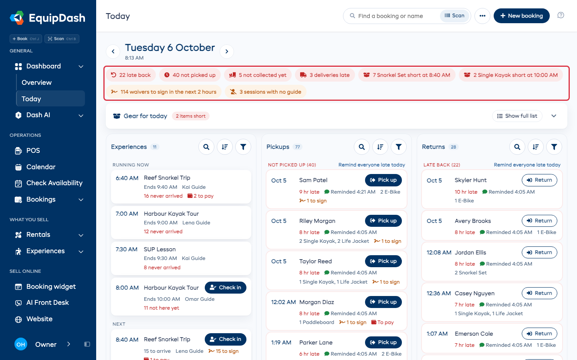
Task: Filter the Returns column
Action: coord(554,147)
